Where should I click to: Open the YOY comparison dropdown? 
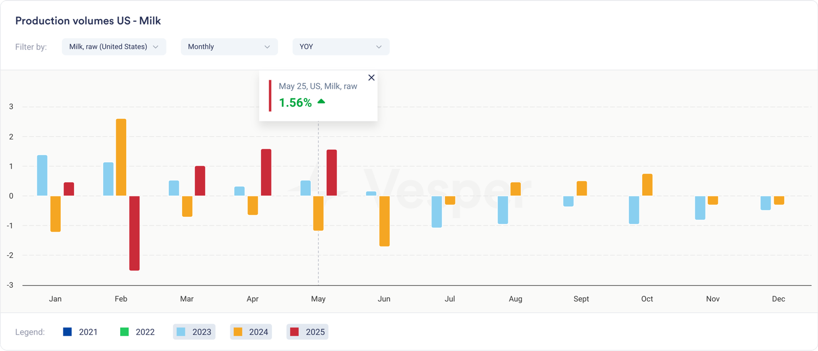point(340,46)
